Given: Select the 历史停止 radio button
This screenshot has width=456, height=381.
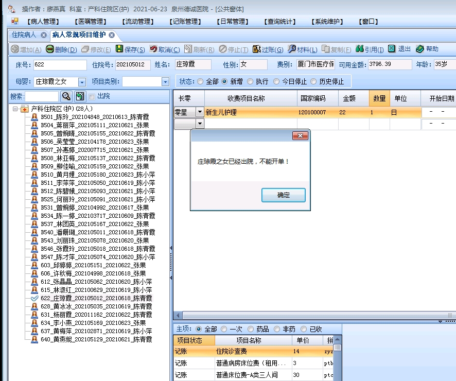Looking at the screenshot, I should click(313, 81).
